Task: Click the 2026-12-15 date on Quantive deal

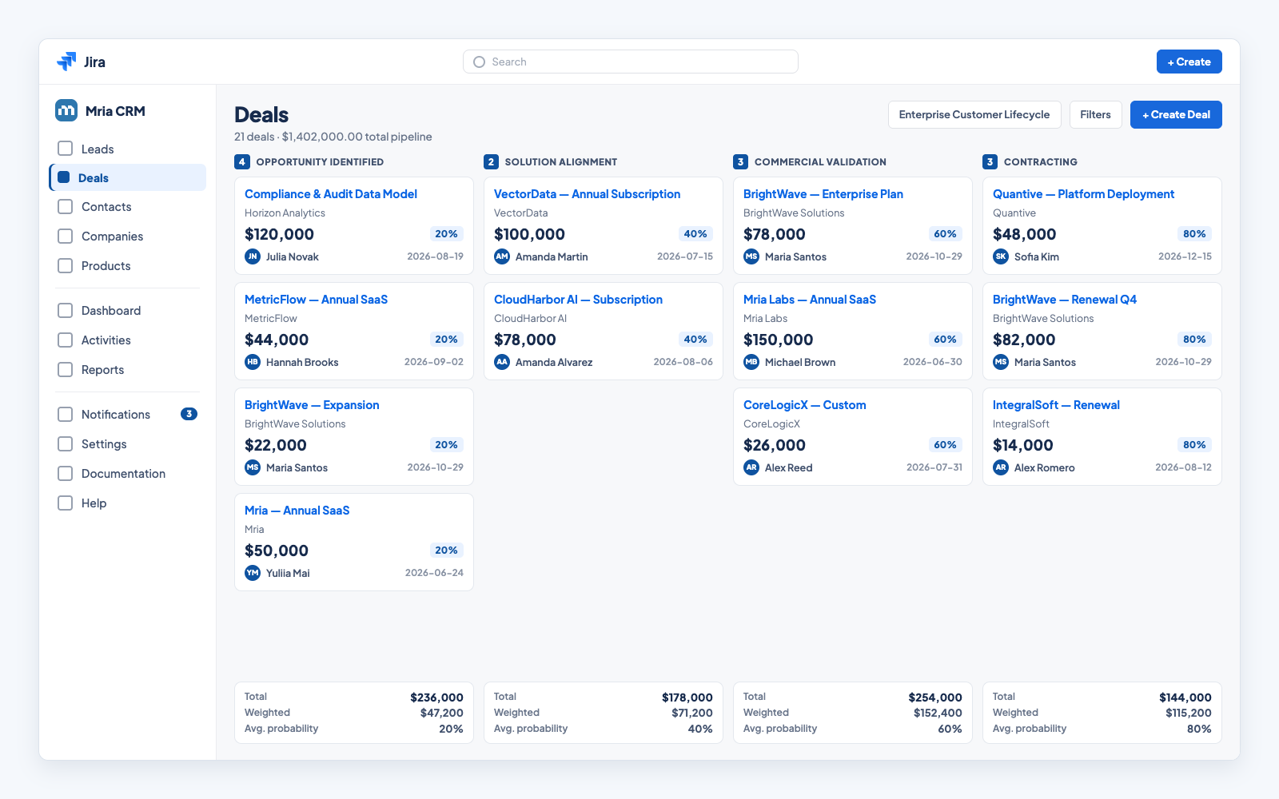Action: click(x=1185, y=256)
